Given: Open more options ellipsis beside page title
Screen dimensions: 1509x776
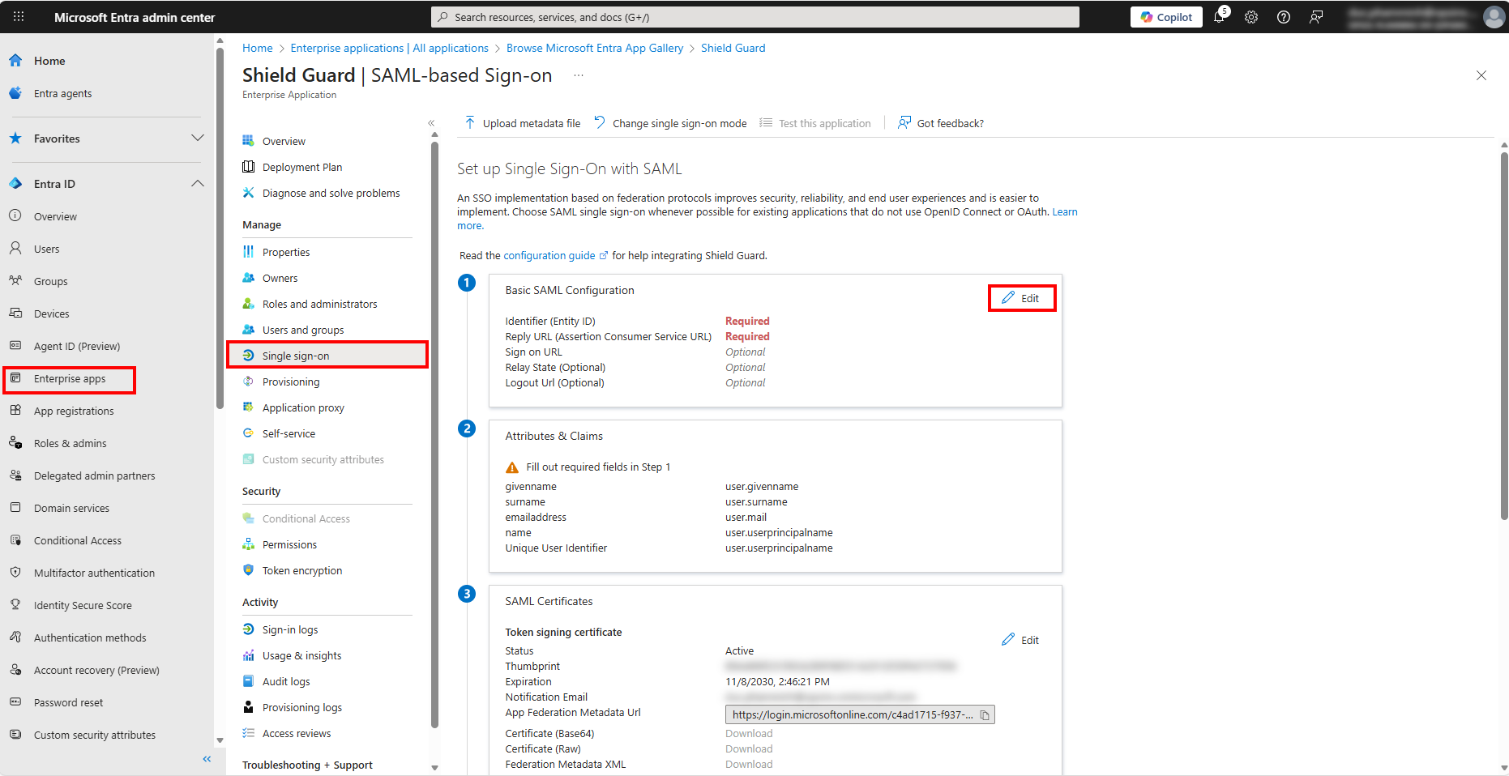Looking at the screenshot, I should [x=579, y=75].
